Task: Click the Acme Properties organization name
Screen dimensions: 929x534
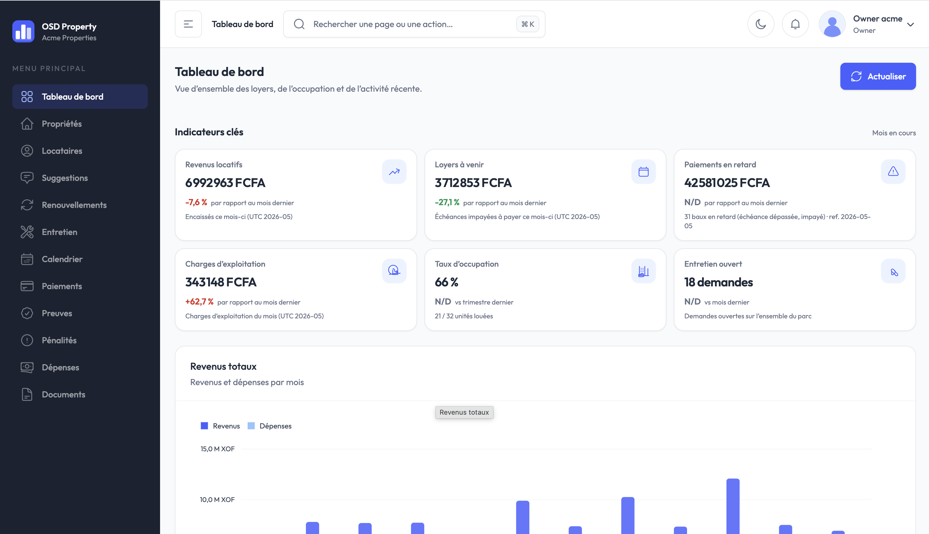Action: click(x=69, y=38)
